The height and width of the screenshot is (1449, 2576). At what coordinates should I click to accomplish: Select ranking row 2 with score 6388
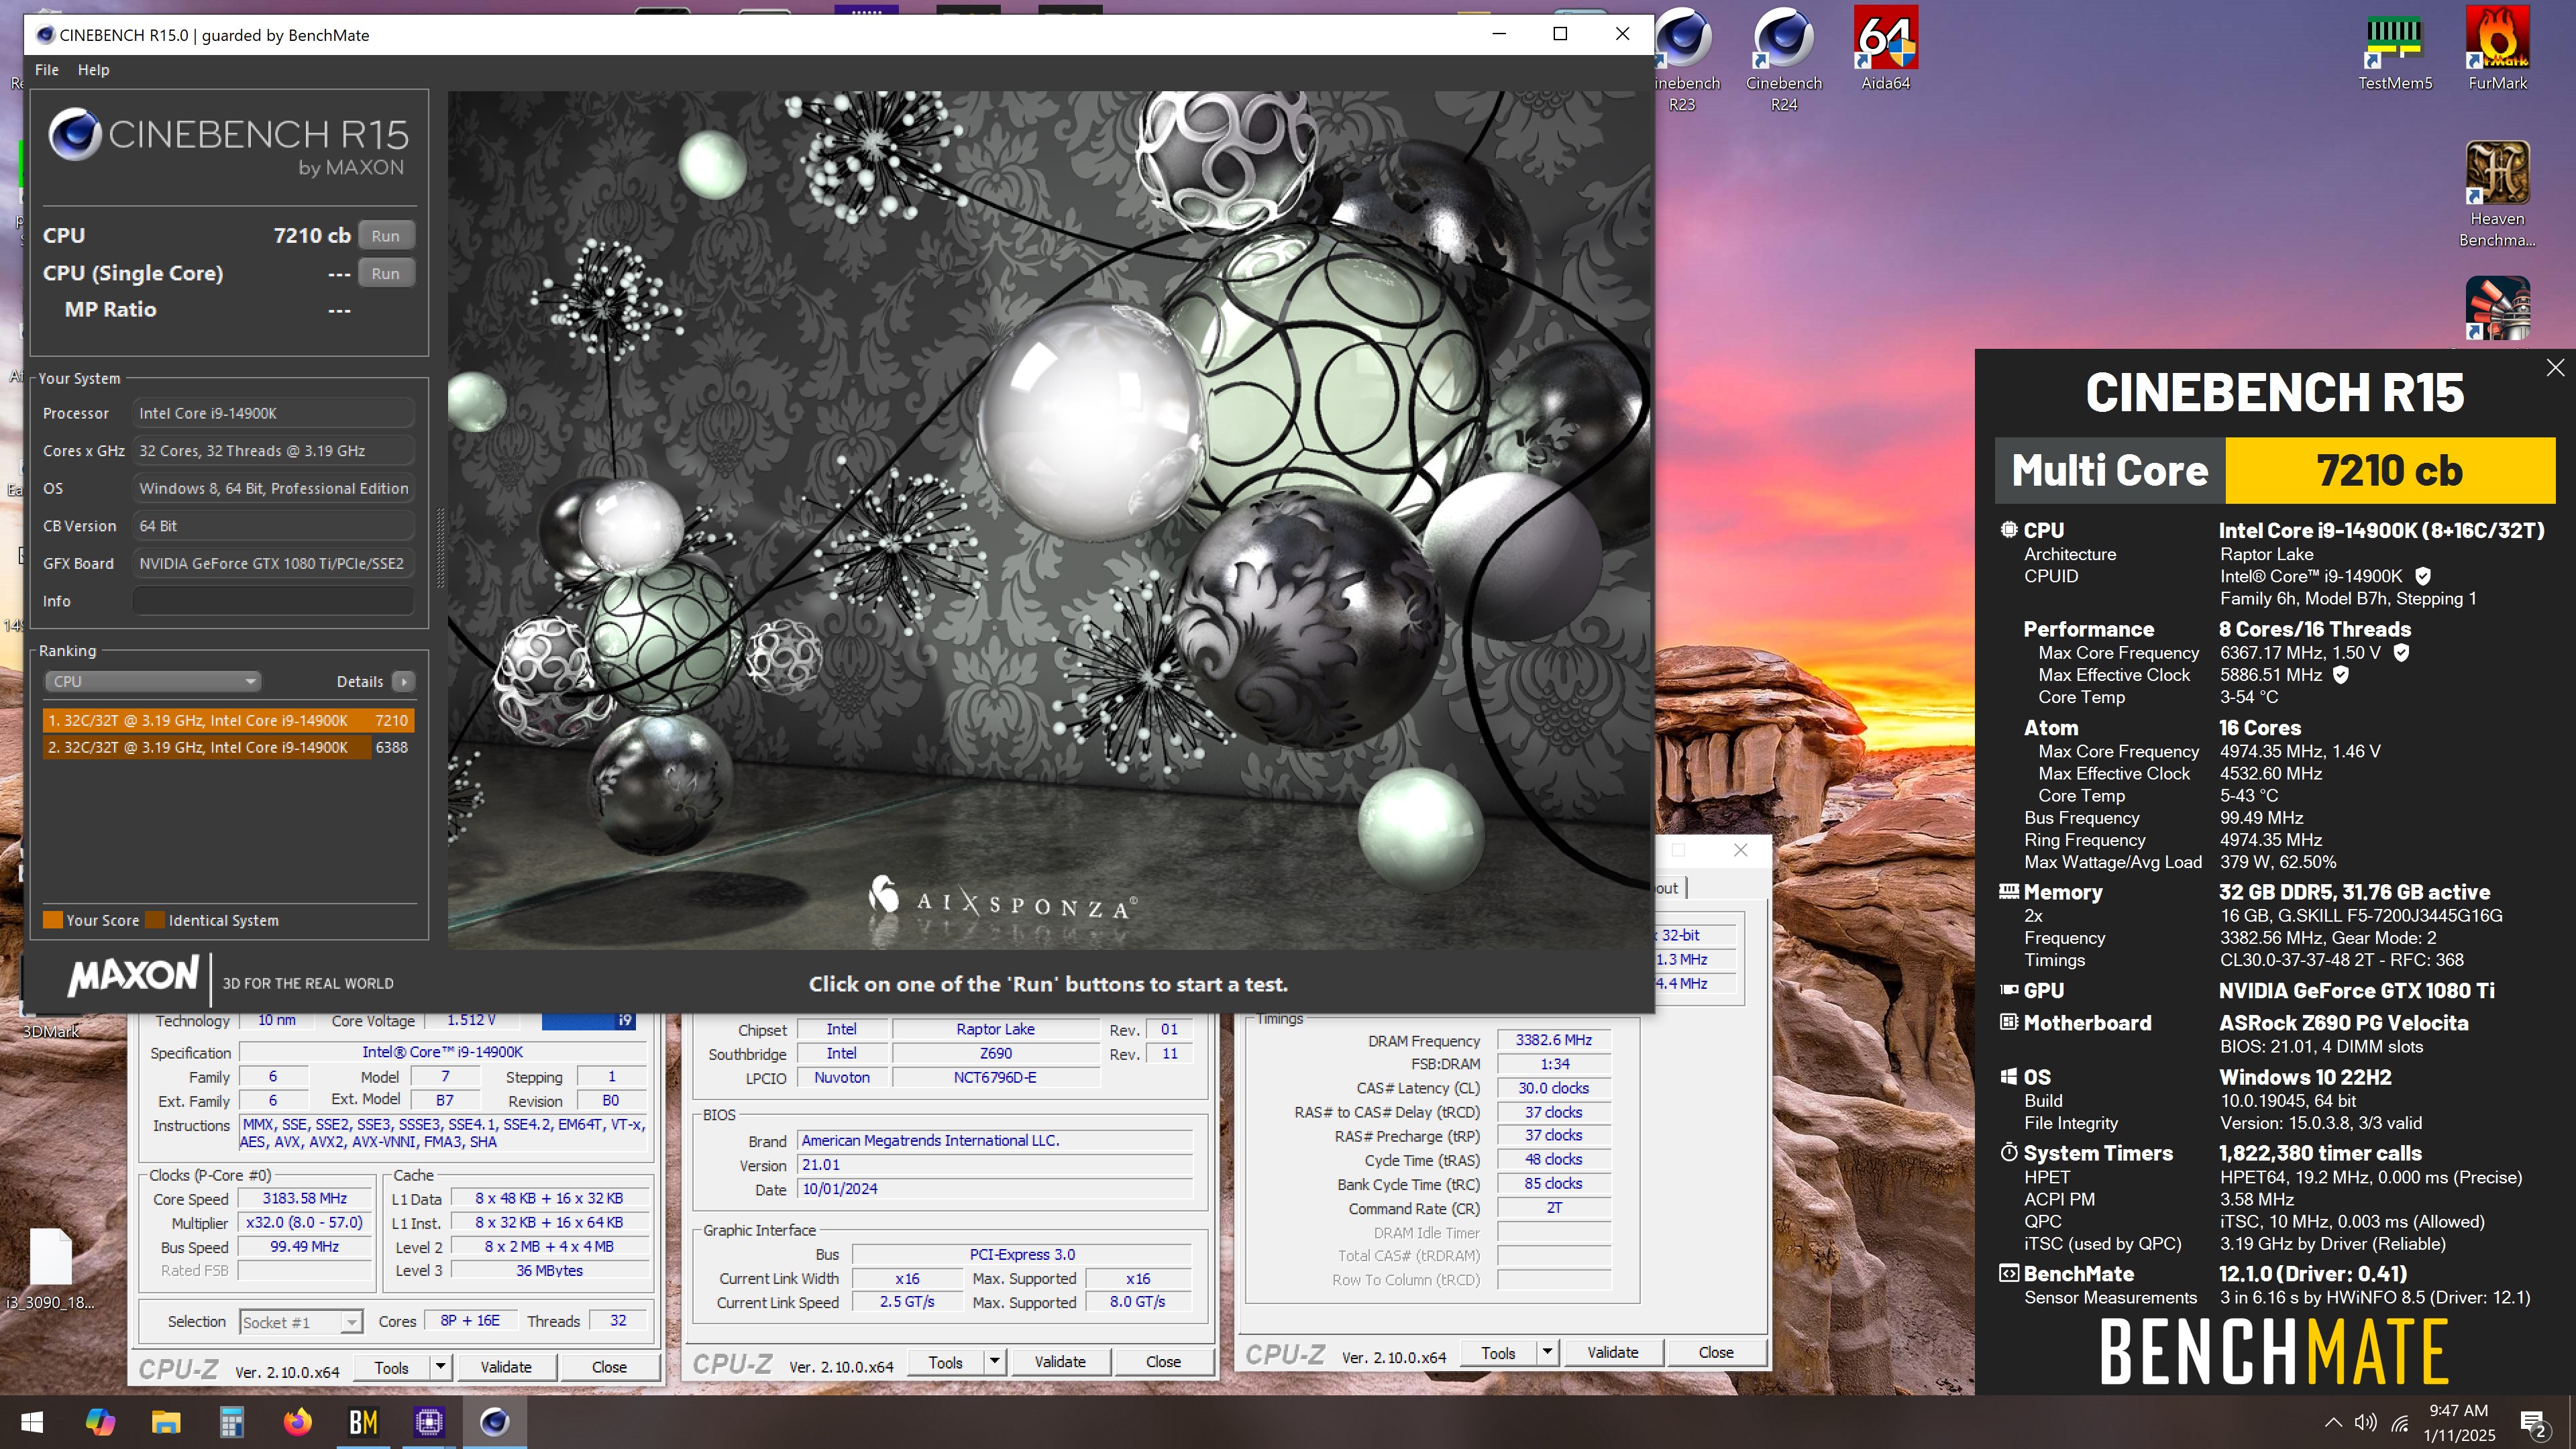tap(228, 747)
